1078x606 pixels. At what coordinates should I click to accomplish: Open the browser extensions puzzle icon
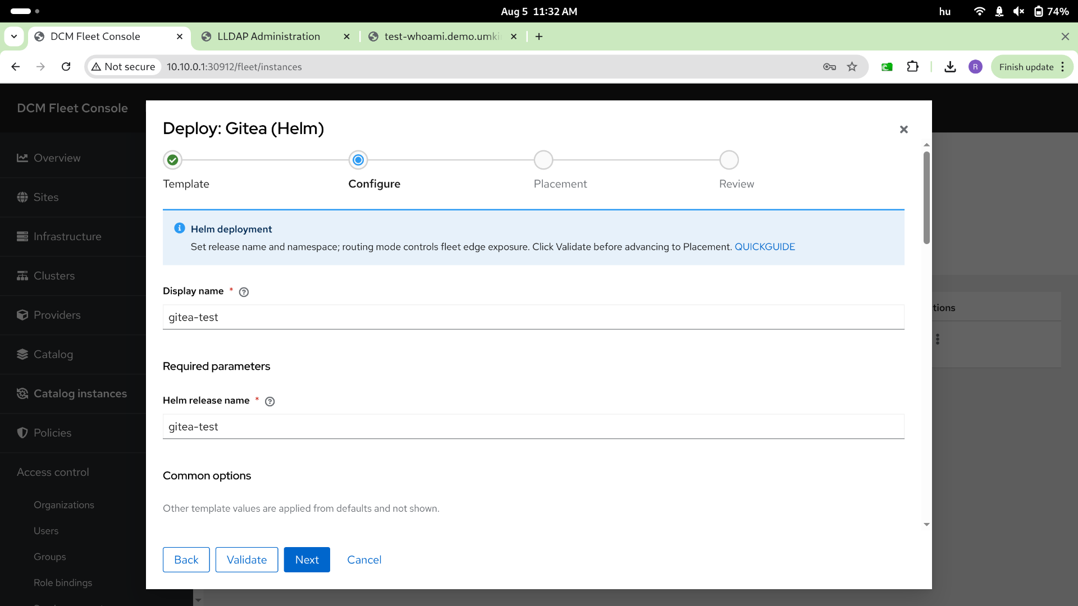tap(913, 67)
